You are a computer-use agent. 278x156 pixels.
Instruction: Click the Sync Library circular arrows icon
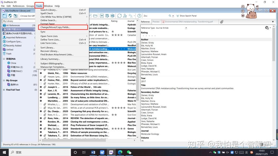point(119,16)
